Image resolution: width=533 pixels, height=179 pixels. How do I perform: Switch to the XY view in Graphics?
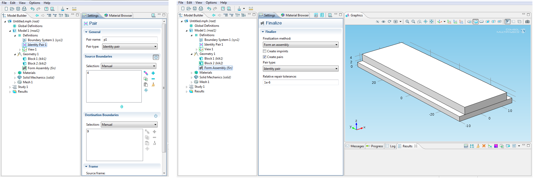449,22
